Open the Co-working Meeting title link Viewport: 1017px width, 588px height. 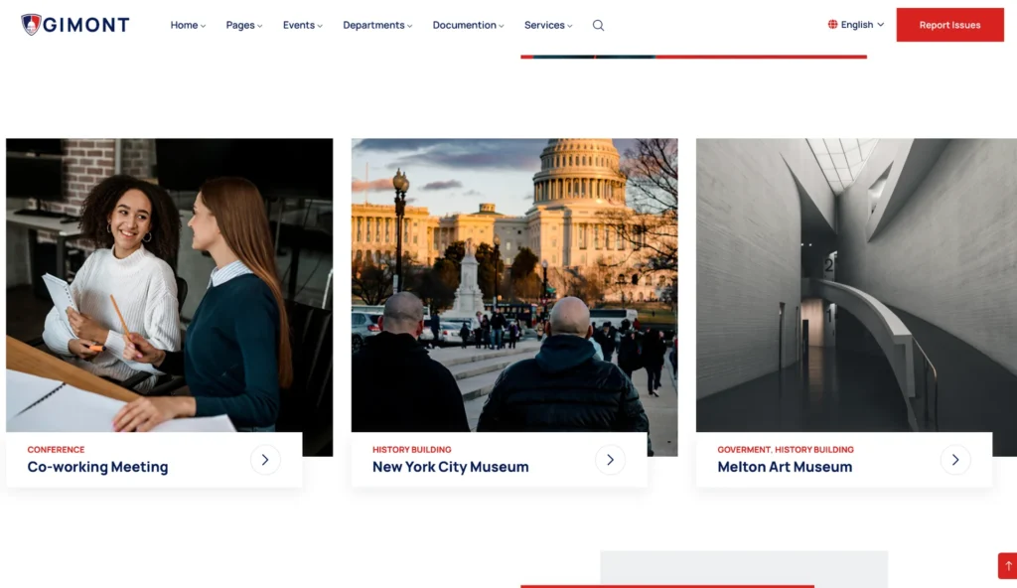pos(97,467)
